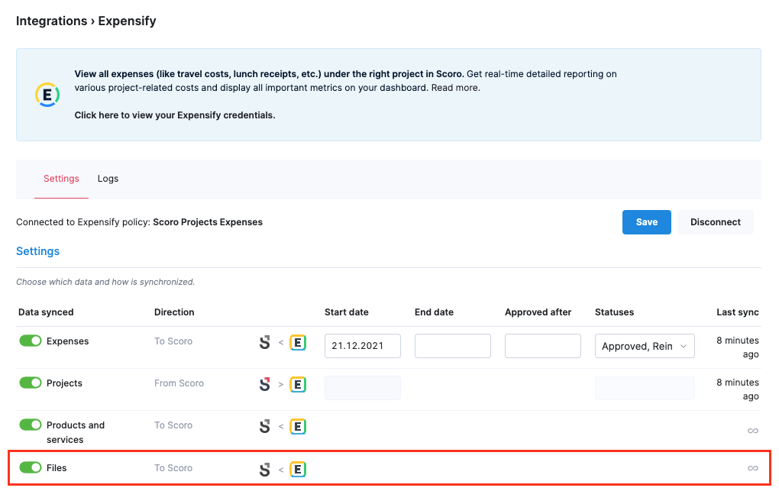Toggle off Projects sync
The width and height of the screenshot is (779, 504).
[31, 383]
